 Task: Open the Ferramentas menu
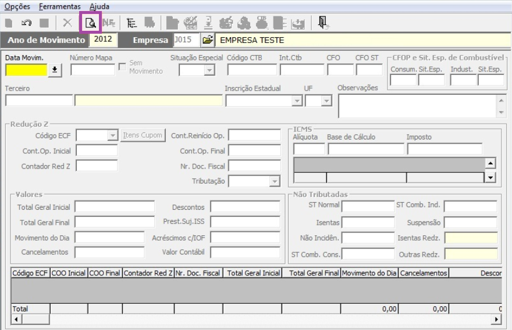coord(60,6)
